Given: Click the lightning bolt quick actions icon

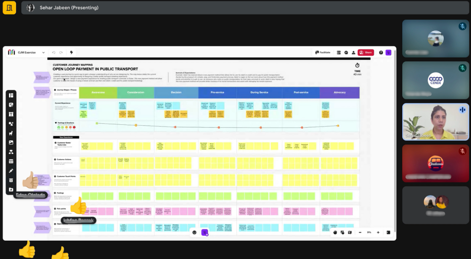Looking at the screenshot, I should coord(71,52).
